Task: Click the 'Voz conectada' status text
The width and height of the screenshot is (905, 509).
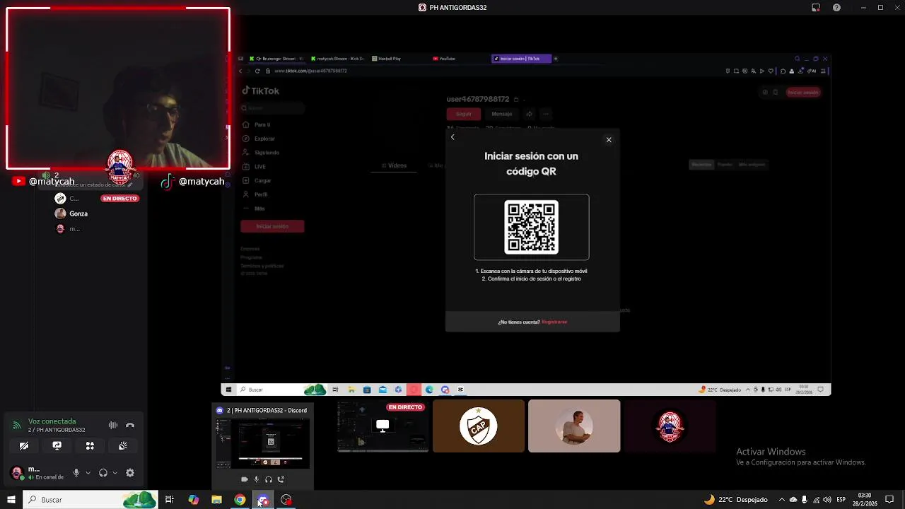Action: pos(52,421)
